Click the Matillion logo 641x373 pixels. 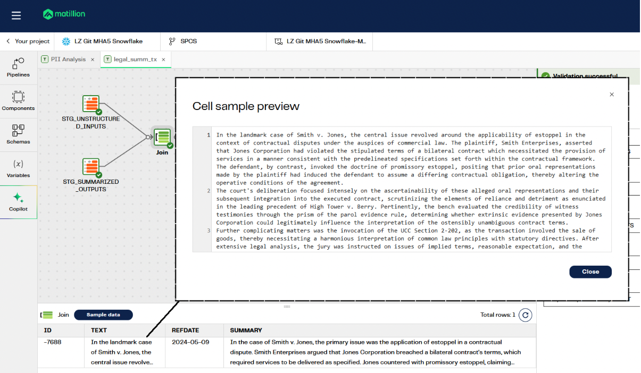(x=64, y=14)
